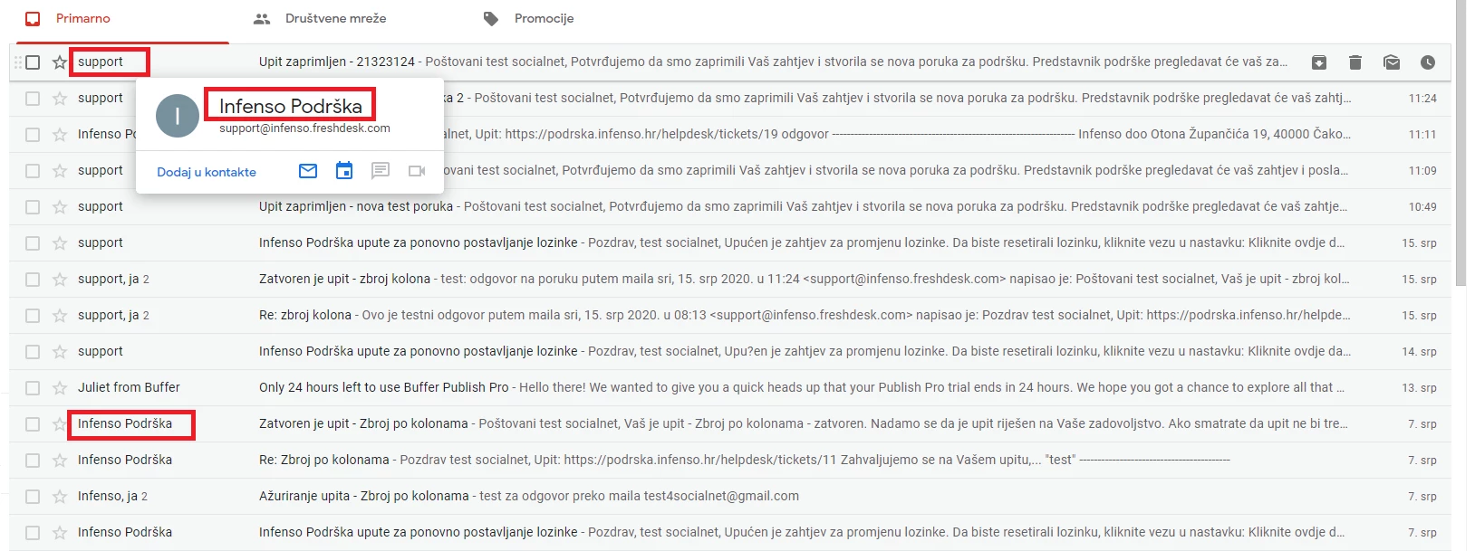Open 'Zatvoren je upit - Zbroj po kolonama' email
The width and height of the screenshot is (1475, 551).
click(x=730, y=424)
